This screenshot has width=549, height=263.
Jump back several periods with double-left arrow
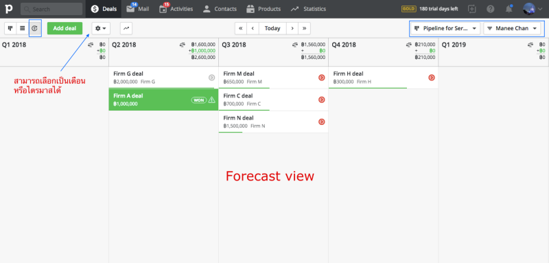[241, 28]
